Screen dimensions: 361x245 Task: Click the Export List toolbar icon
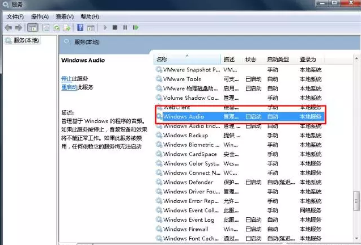point(67,28)
